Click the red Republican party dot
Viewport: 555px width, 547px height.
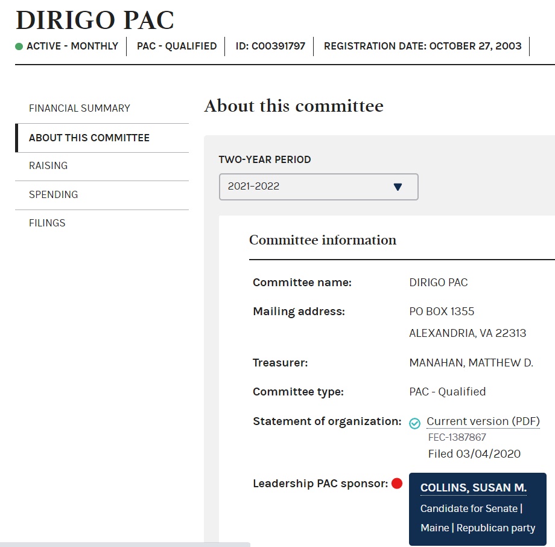pos(397,483)
